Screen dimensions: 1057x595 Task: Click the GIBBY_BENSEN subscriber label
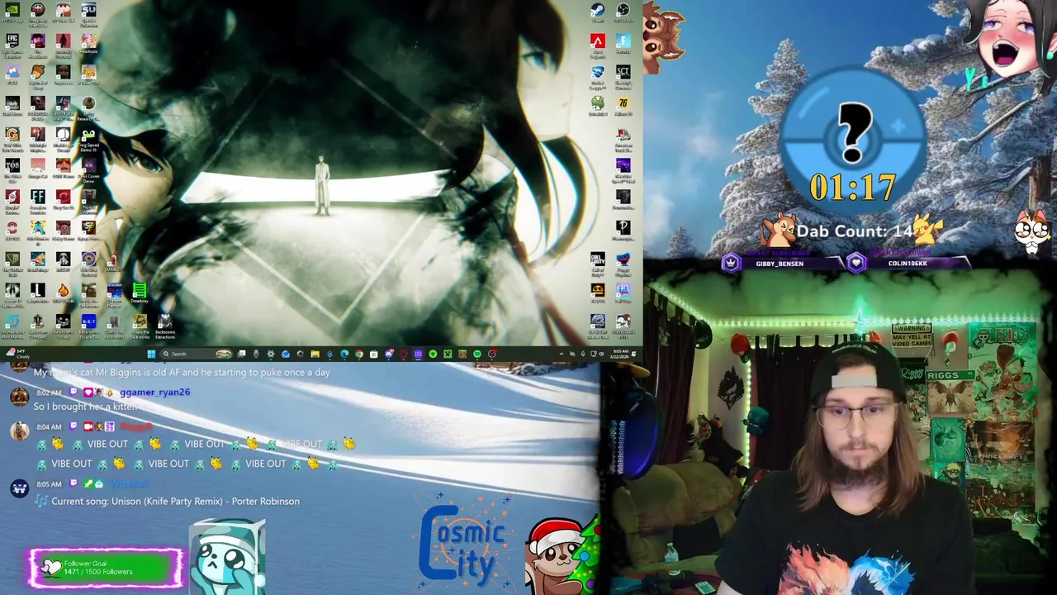pos(780,264)
